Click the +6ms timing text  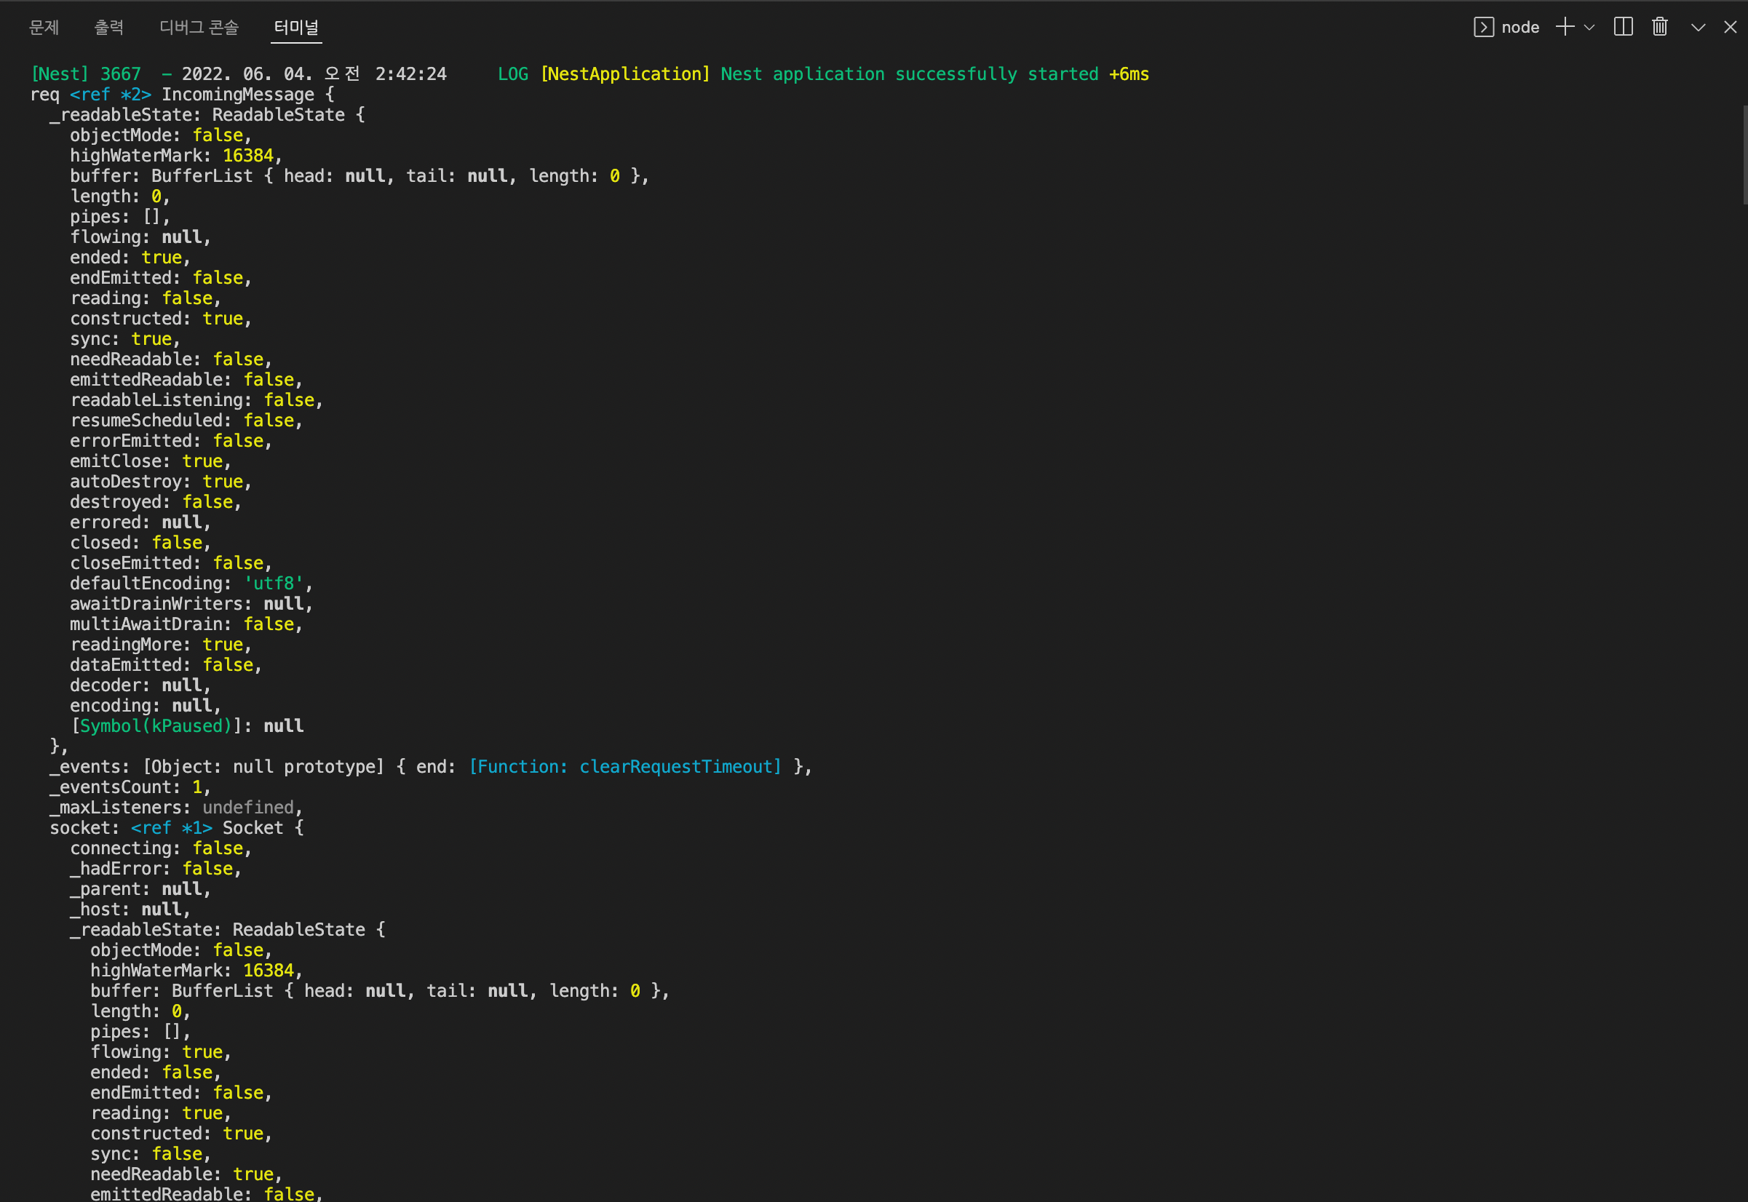(x=1128, y=73)
